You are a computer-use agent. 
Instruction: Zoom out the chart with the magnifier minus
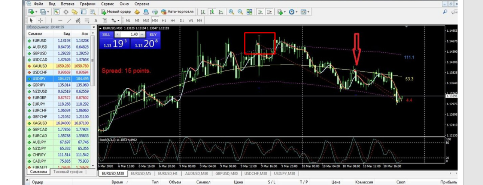240,12
